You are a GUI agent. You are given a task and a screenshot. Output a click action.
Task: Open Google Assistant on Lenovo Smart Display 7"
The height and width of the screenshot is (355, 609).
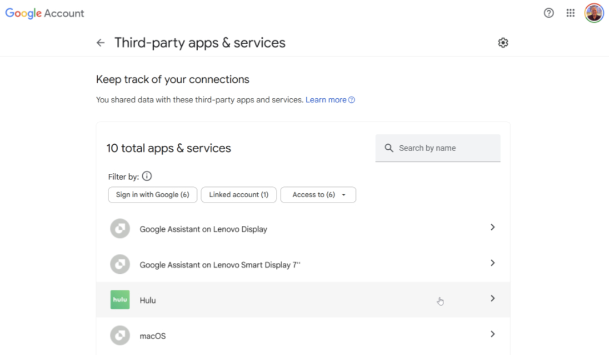tap(303, 265)
